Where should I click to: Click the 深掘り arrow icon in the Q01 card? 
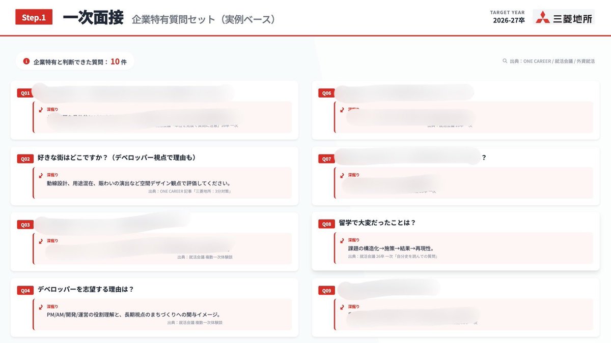point(41,109)
